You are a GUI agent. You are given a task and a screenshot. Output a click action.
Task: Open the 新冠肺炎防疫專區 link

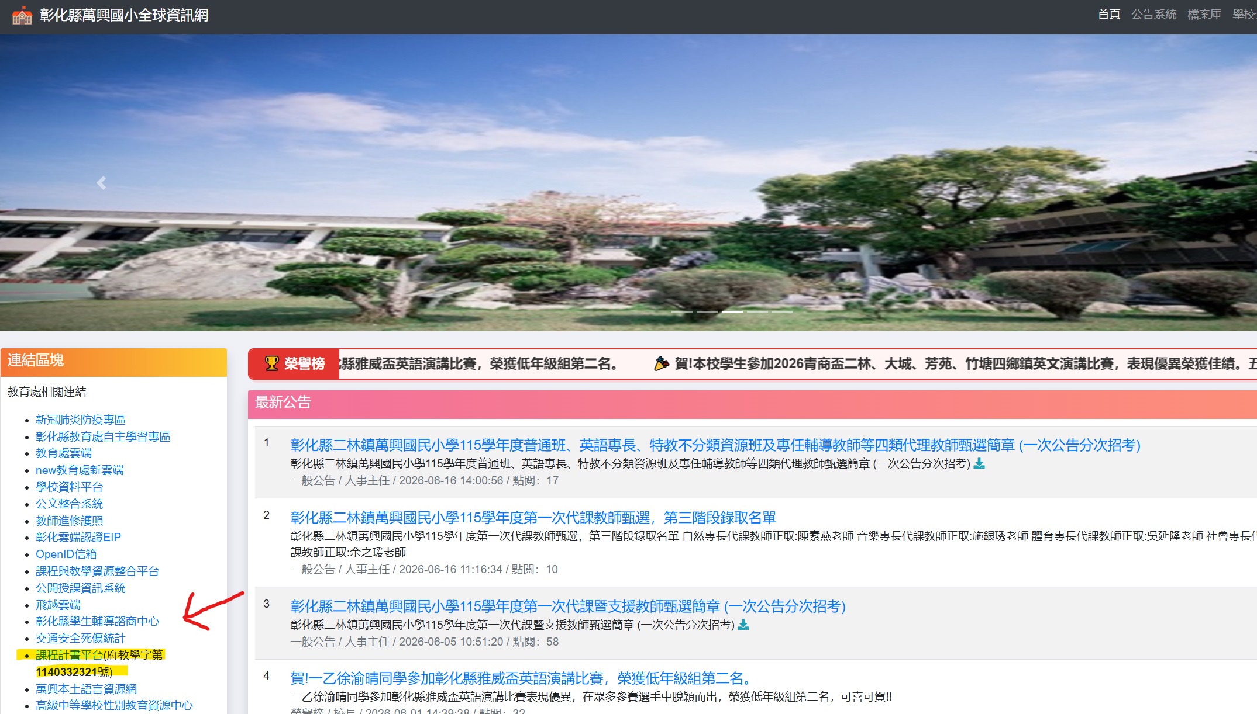click(x=81, y=420)
